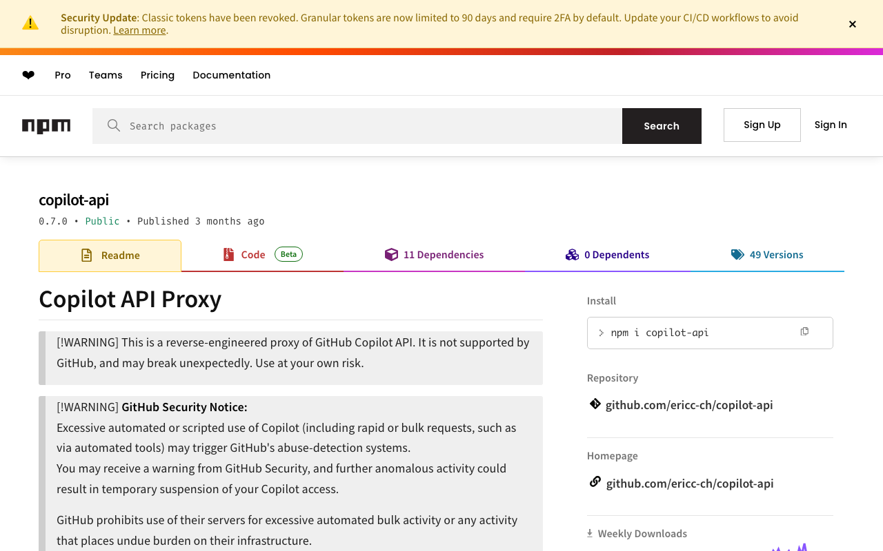Copy the npm install command
Viewport: 883px width, 551px height.
[804, 332]
